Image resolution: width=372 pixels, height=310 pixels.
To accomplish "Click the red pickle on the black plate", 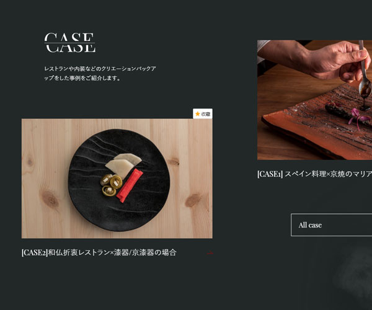I will pos(130,185).
